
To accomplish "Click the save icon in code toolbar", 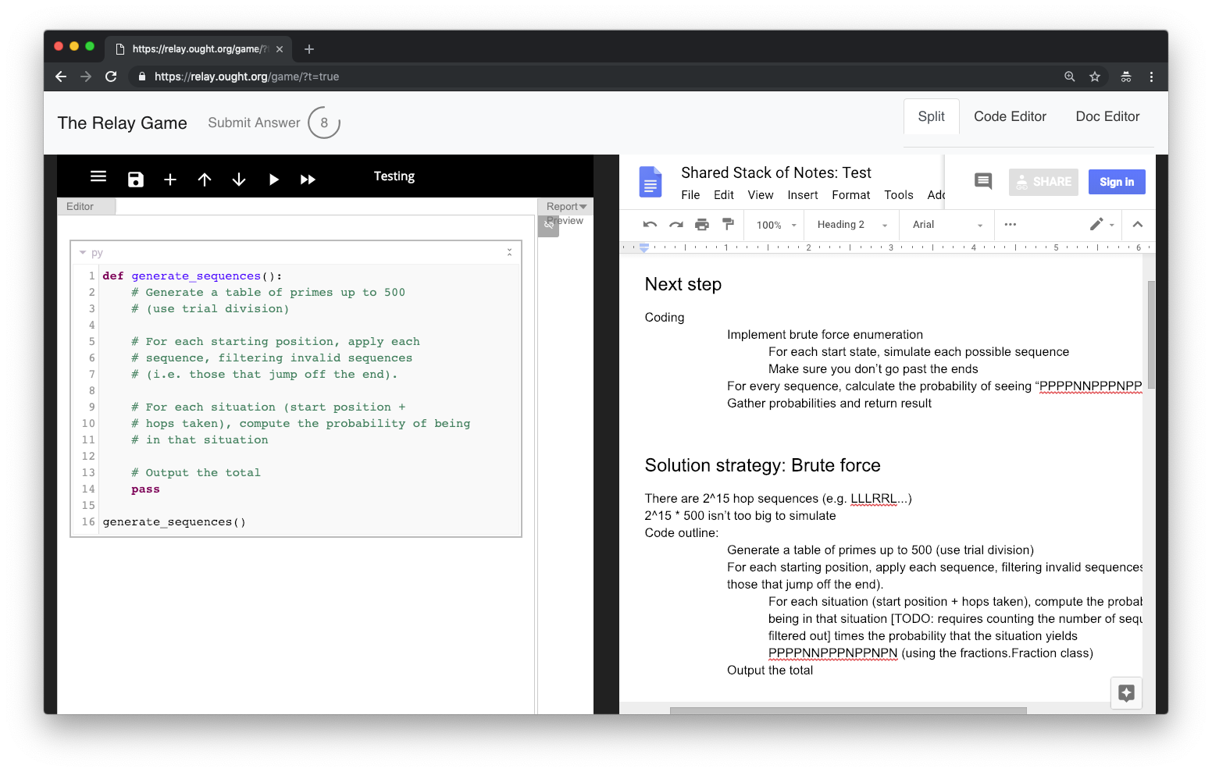I will (x=136, y=180).
